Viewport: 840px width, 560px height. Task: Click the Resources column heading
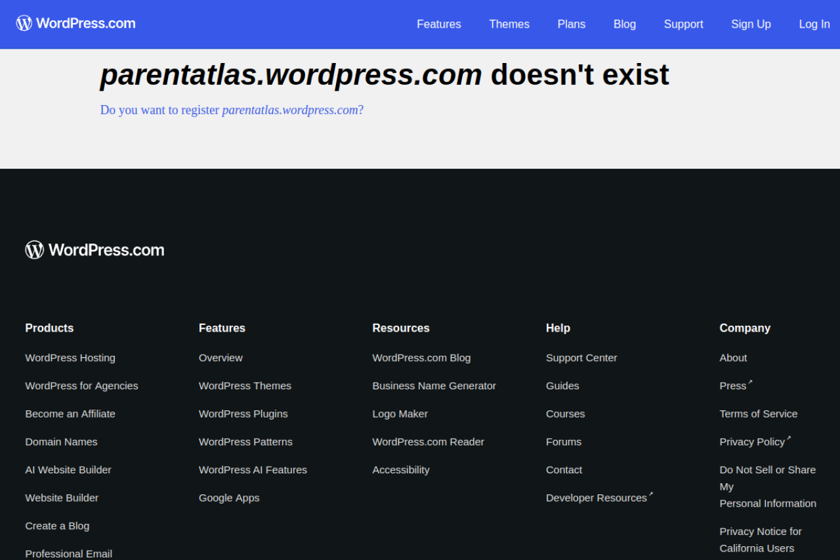401,328
